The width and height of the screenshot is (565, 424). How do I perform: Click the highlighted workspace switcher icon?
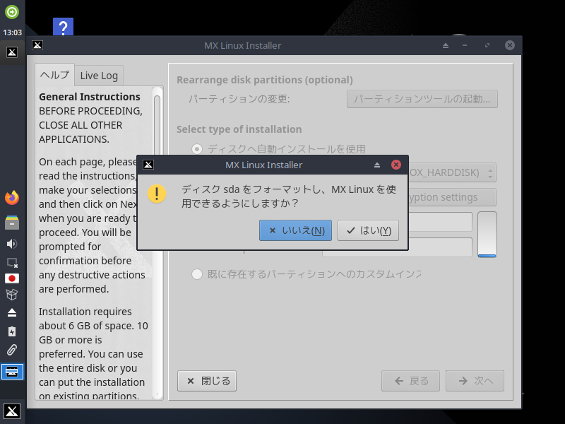pos(12,372)
